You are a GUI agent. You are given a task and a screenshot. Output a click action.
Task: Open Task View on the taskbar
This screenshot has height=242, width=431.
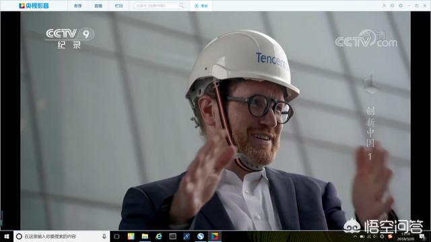(117, 236)
